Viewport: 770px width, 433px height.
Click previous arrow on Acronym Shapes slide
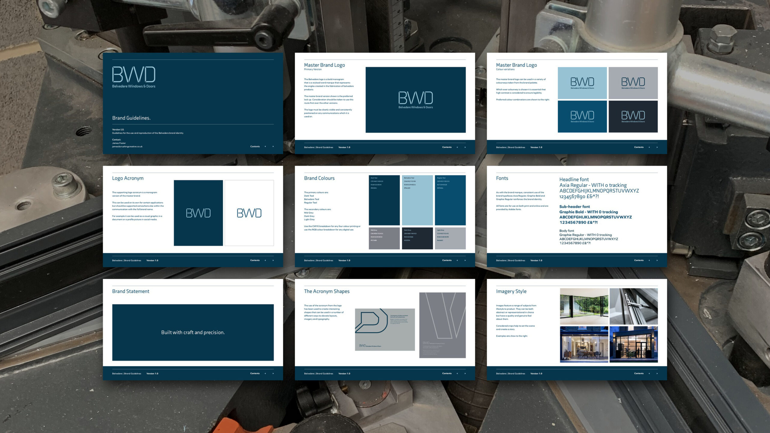tap(457, 373)
